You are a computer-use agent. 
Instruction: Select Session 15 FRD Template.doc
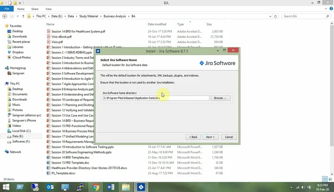pyautogui.click(x=70, y=163)
